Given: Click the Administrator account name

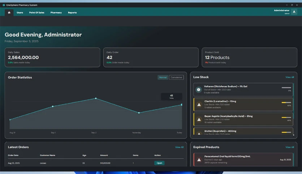Looking at the screenshot, I should pyautogui.click(x=281, y=10).
